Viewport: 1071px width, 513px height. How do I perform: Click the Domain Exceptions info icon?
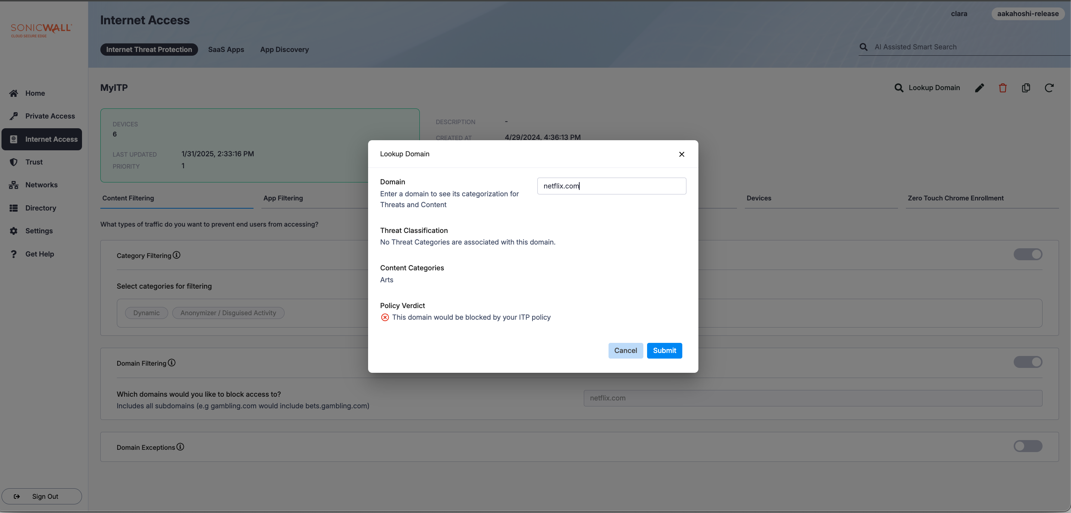coord(180,446)
